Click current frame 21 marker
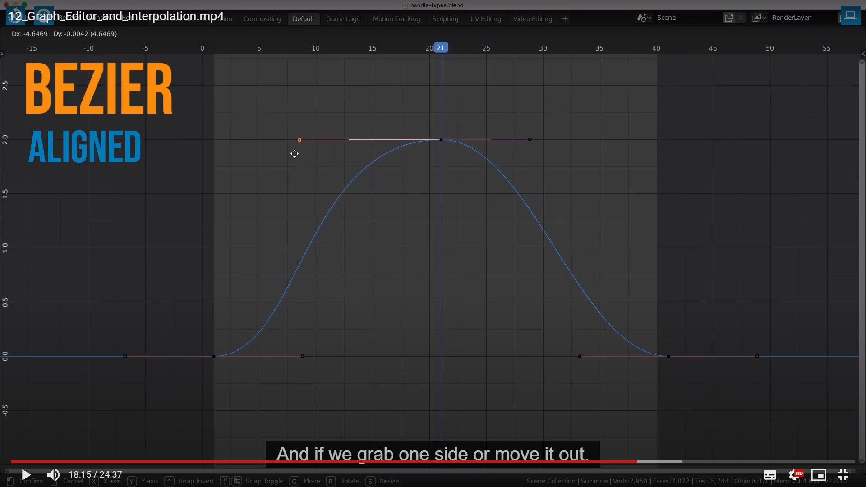 click(x=441, y=48)
